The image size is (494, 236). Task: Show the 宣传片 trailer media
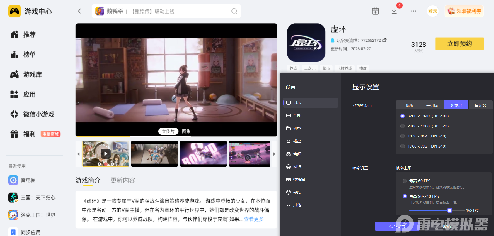[x=168, y=131]
